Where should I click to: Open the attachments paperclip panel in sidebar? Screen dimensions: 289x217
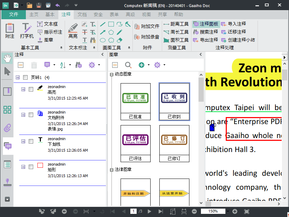point(7,128)
